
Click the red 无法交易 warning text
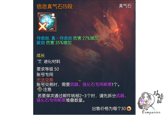pyautogui.click(x=45, y=80)
